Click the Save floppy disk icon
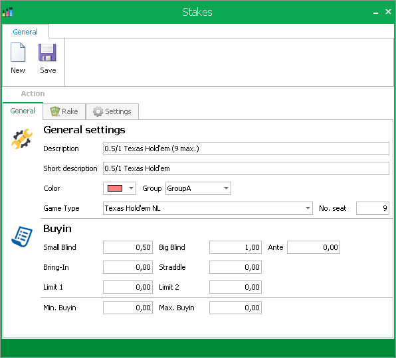Image resolution: width=396 pixels, height=358 pixels. (47, 52)
